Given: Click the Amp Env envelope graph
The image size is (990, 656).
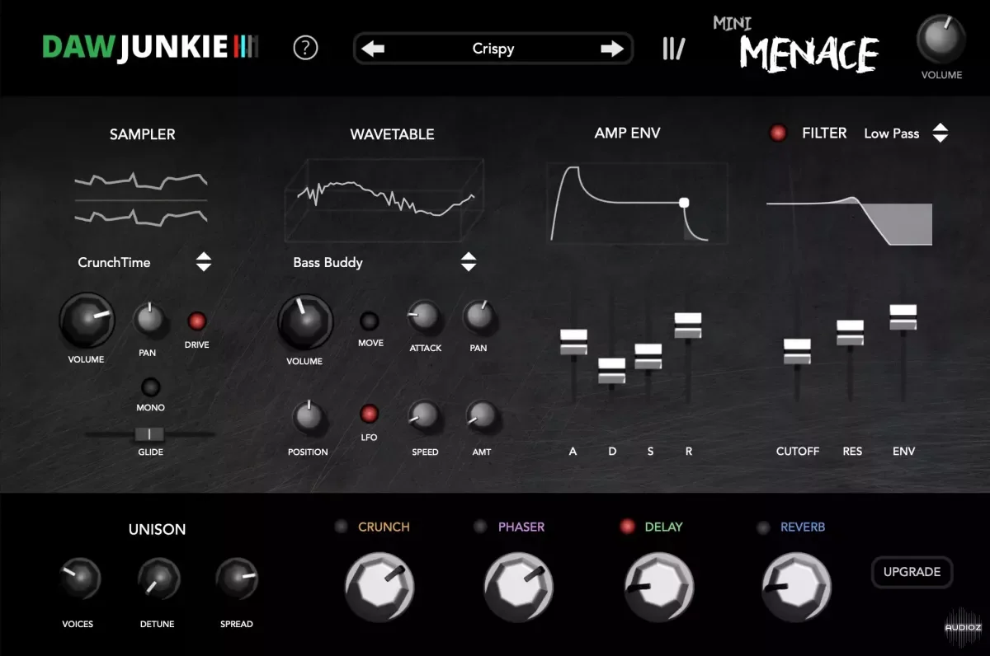Looking at the screenshot, I should point(638,203).
